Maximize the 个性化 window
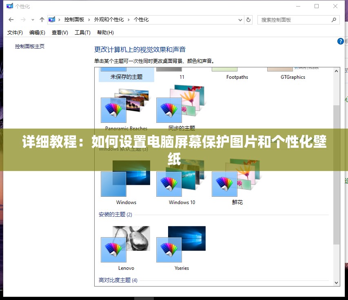This screenshot has width=348, height=300. 317,6
